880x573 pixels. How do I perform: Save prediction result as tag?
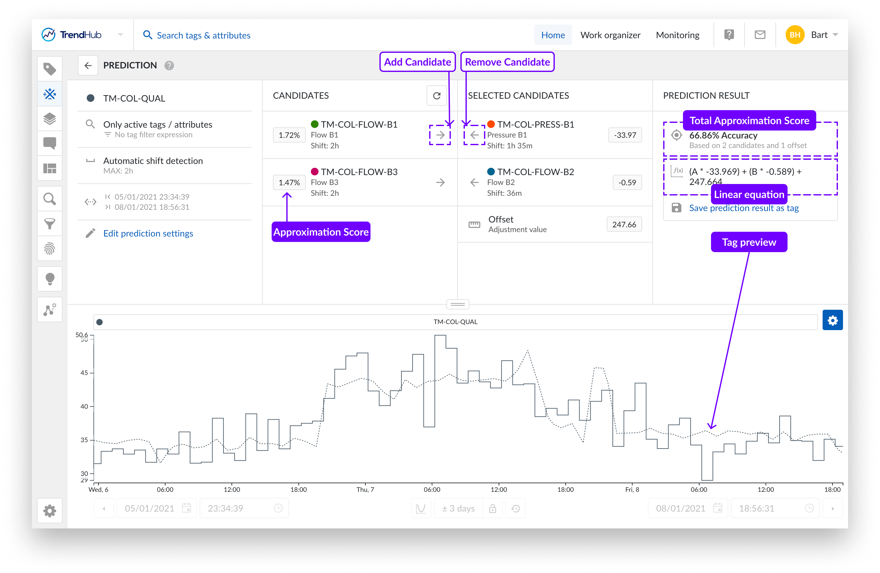(743, 208)
